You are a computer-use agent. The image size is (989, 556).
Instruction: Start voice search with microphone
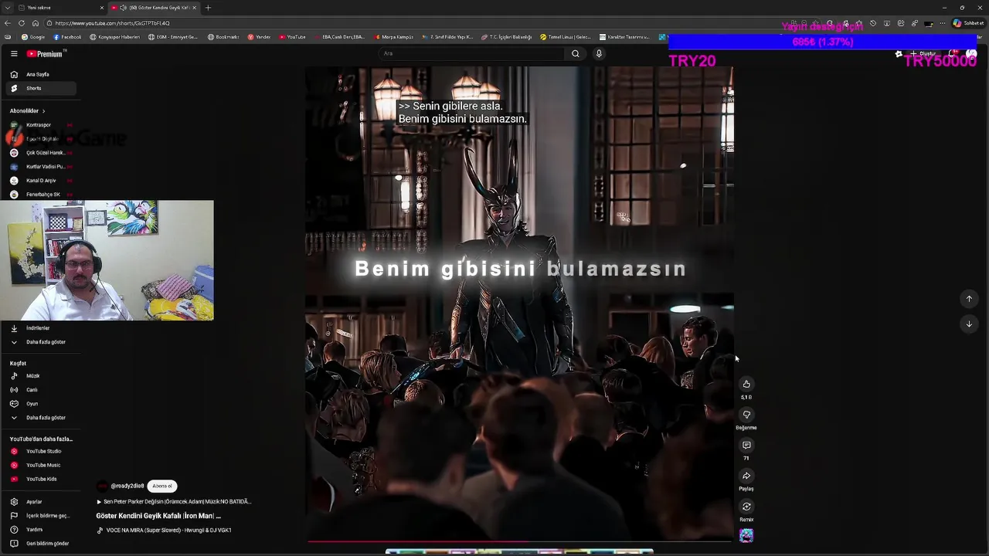pos(599,53)
